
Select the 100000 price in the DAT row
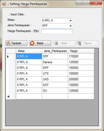(81, 85)
